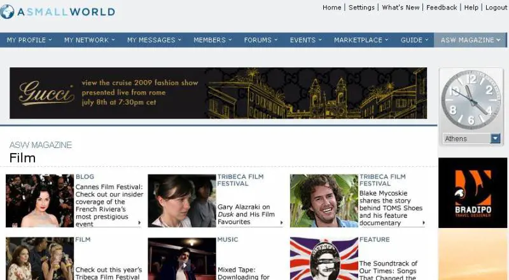Viewport: 509px width, 280px height.
Task: Open the Events menu item
Action: [306, 40]
